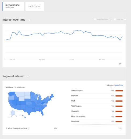Open the help icon next to Interest over time

(29, 20)
